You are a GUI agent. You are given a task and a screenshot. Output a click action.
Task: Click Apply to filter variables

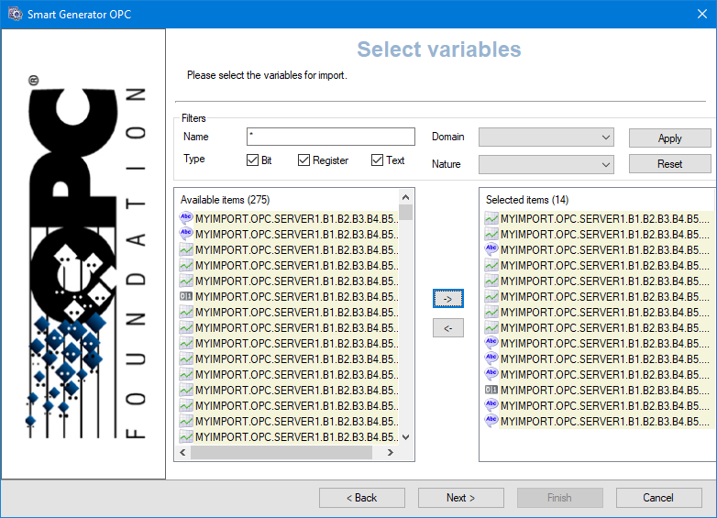click(x=669, y=138)
